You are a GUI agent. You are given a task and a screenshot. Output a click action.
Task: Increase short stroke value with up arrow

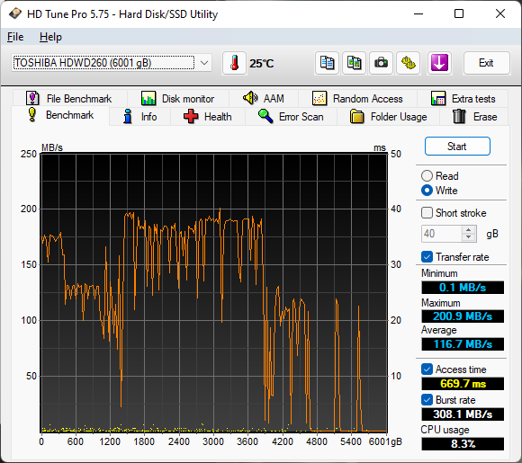pyautogui.click(x=469, y=230)
